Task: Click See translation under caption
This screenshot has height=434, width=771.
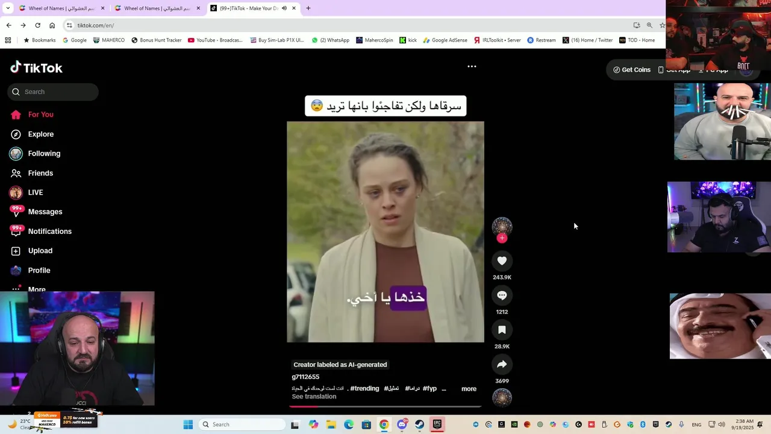Action: [314, 397]
